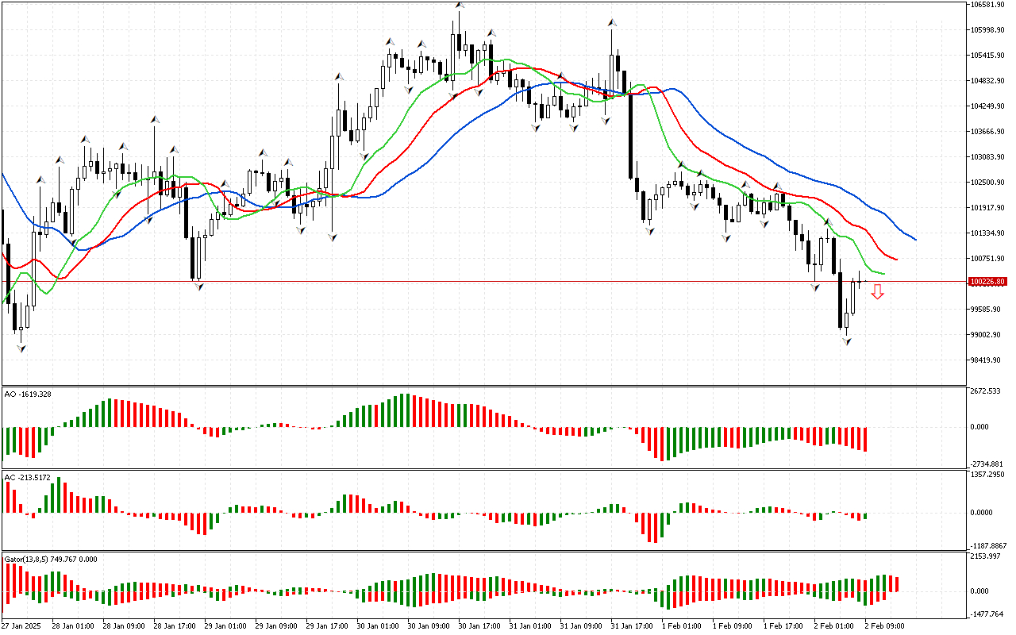Click the 30 Jan 01:00 time label
This screenshot has width=1016, height=635.
pos(378,625)
